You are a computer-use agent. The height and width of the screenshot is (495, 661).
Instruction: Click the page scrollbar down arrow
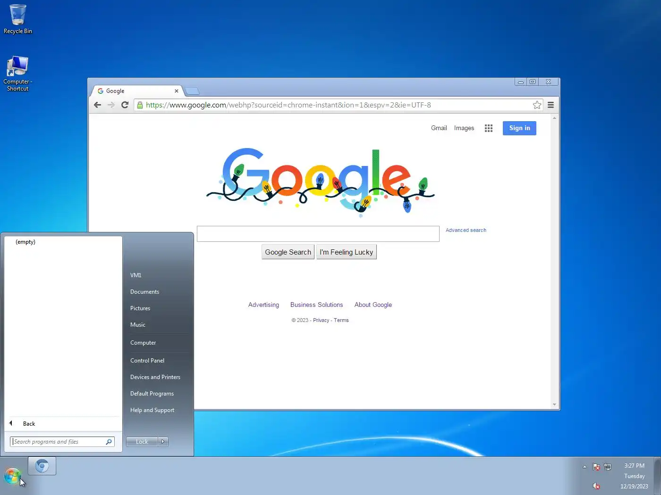point(554,405)
